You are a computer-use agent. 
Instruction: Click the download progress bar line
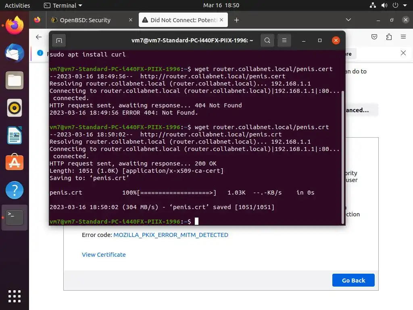click(182, 193)
